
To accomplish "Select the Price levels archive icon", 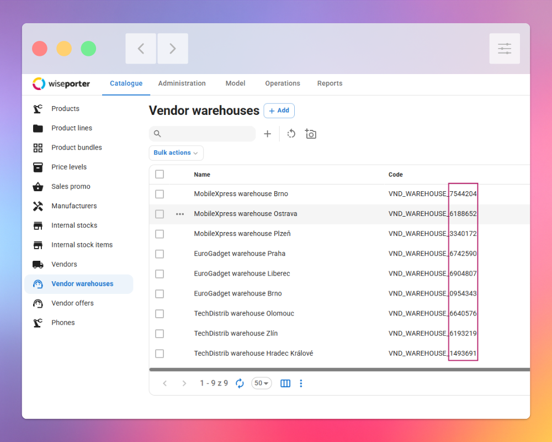I will [38, 167].
